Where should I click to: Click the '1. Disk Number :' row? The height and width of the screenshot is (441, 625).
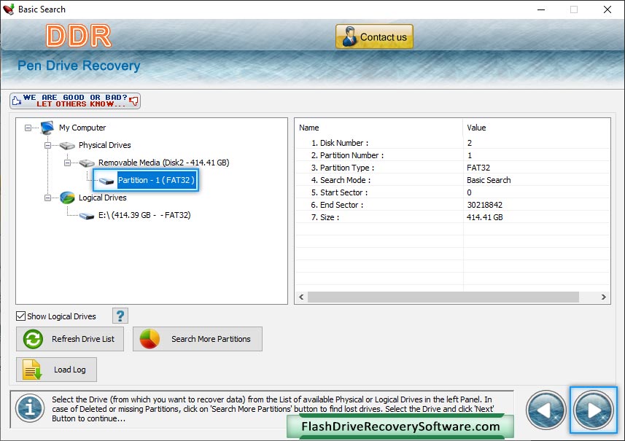coord(453,143)
